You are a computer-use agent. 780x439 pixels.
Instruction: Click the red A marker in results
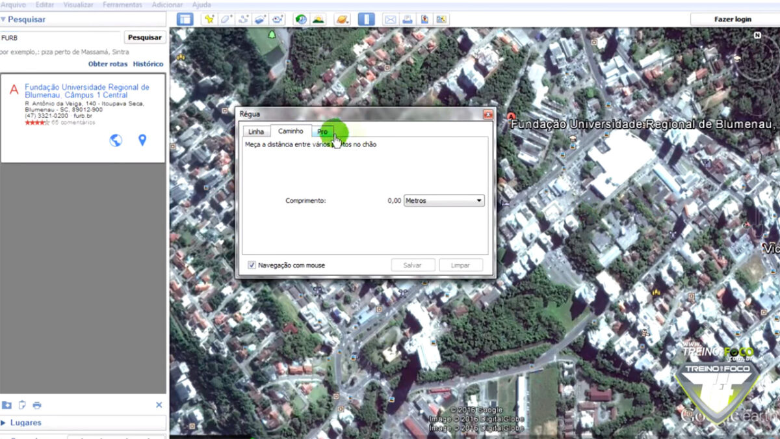(x=14, y=90)
